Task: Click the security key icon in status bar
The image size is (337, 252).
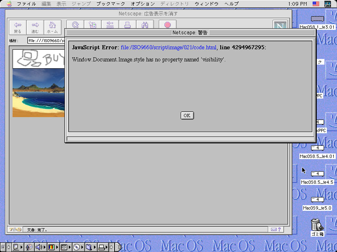Action: pyautogui.click(x=15, y=229)
